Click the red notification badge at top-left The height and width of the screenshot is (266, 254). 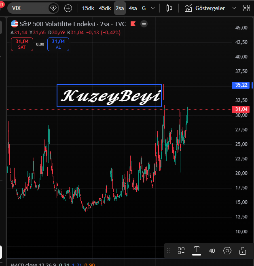(2, 4)
